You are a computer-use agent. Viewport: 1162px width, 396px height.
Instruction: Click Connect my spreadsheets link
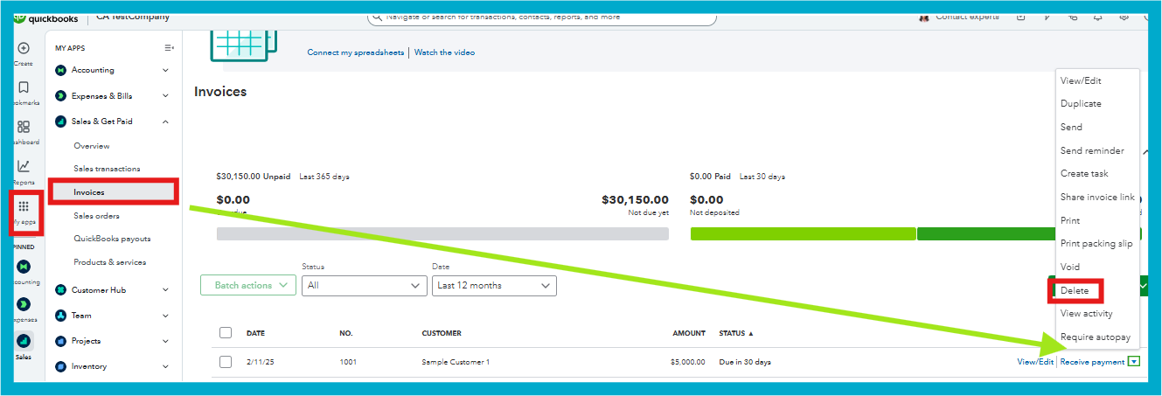pyautogui.click(x=356, y=52)
